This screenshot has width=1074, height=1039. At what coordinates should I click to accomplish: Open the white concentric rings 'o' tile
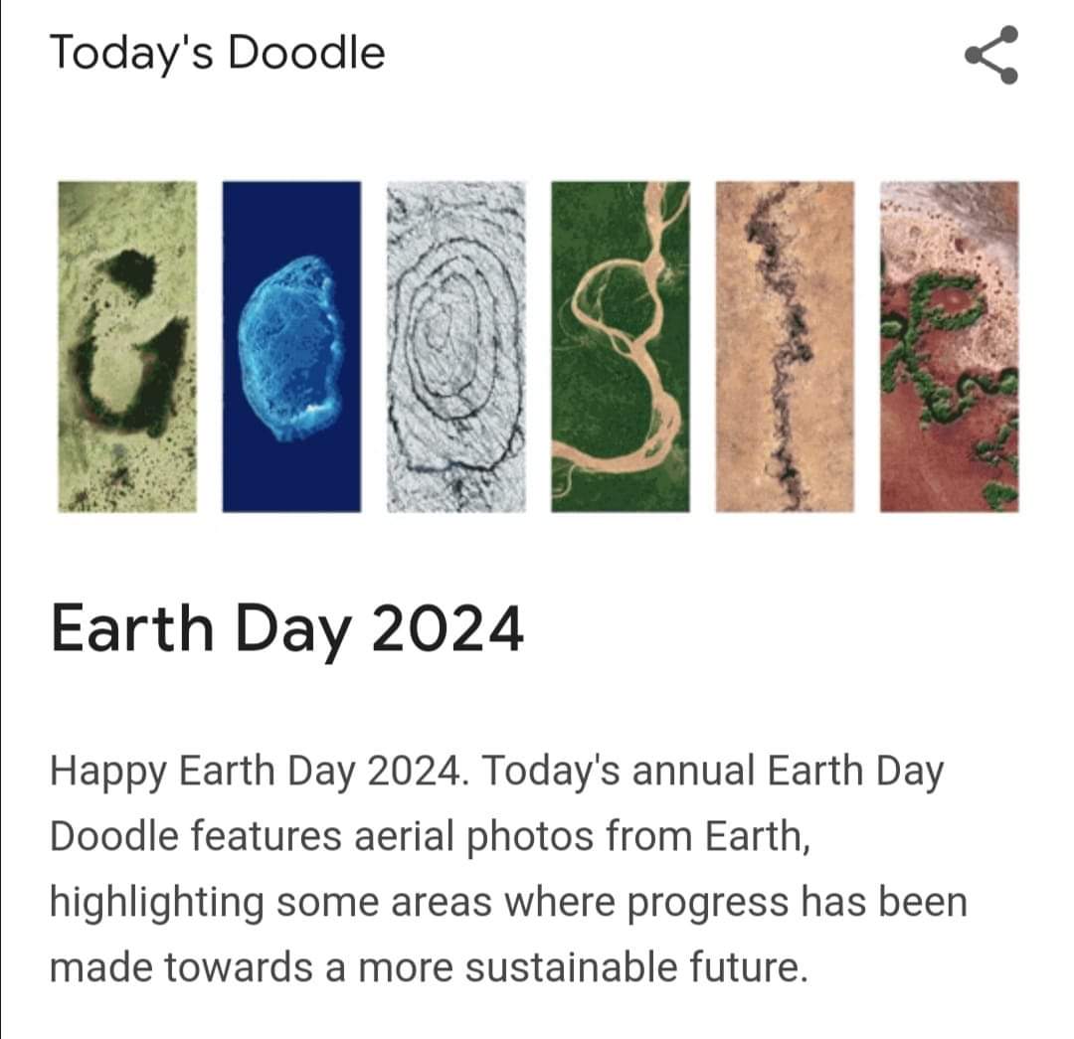click(456, 347)
